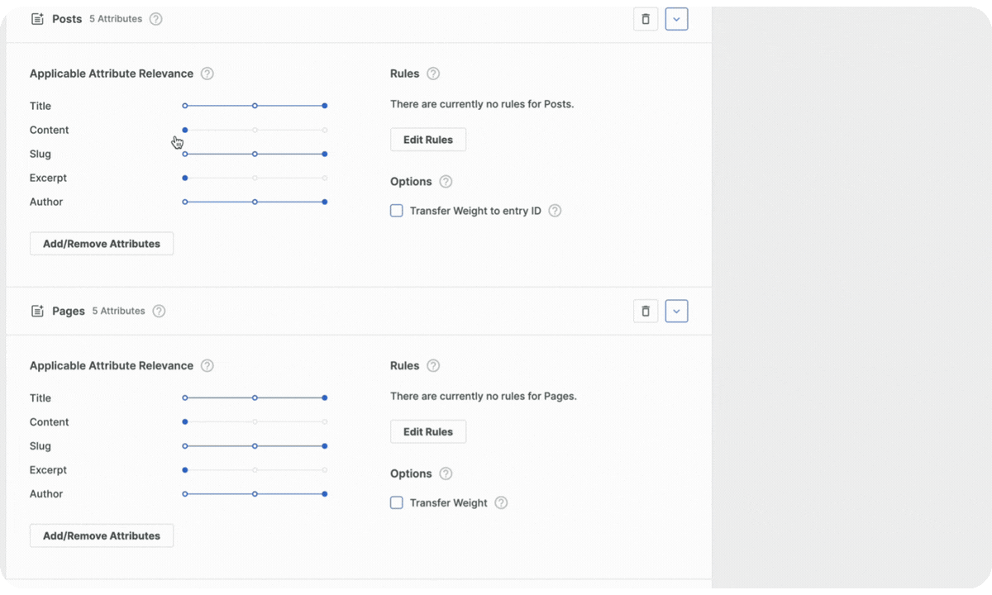Delete the Posts source via trash icon
Image resolution: width=992 pixels, height=595 pixels.
point(646,18)
